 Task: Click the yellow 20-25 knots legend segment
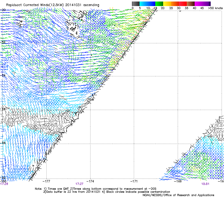click(x=167, y=4)
